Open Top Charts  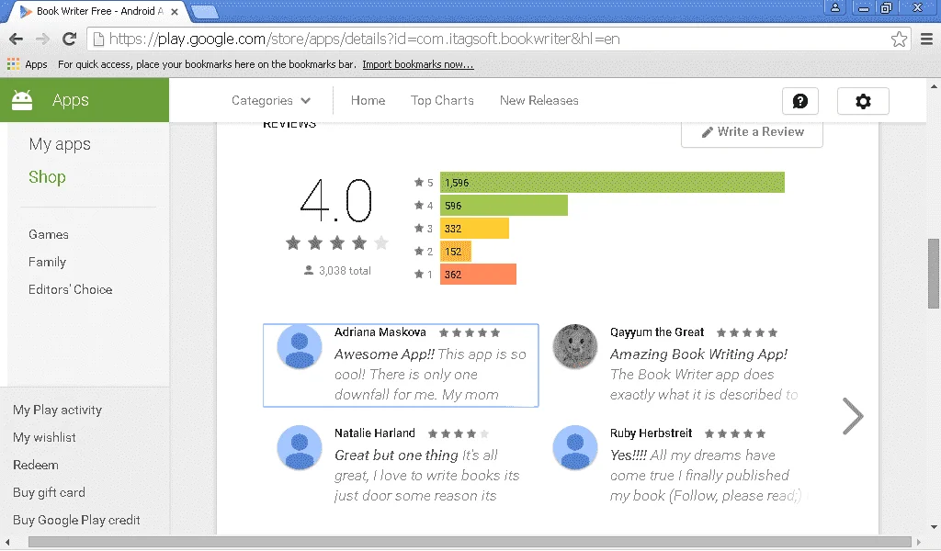pos(442,101)
